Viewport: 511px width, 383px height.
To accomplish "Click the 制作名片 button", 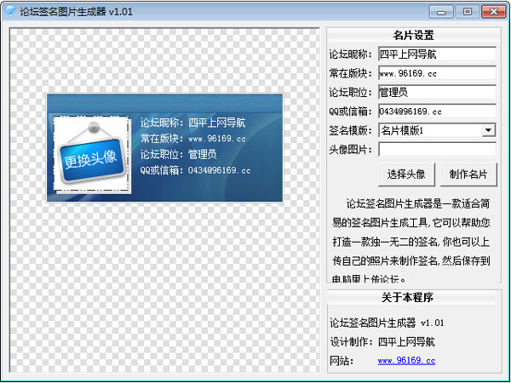I will pos(468,174).
